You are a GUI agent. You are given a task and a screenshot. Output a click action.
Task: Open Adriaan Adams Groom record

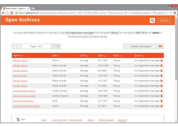pos(20,60)
